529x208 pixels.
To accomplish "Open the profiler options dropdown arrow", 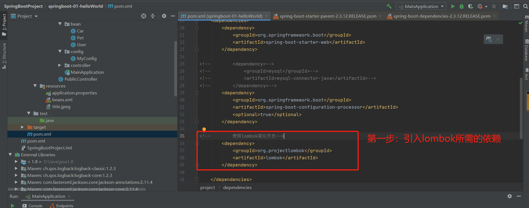I will point(486,7).
